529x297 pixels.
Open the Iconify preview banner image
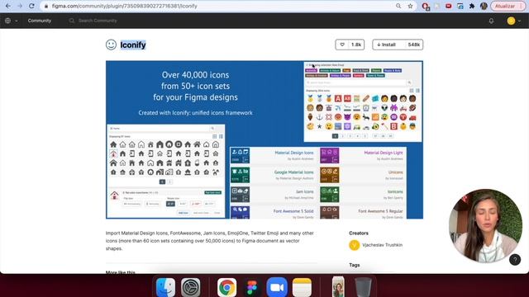coord(264,139)
